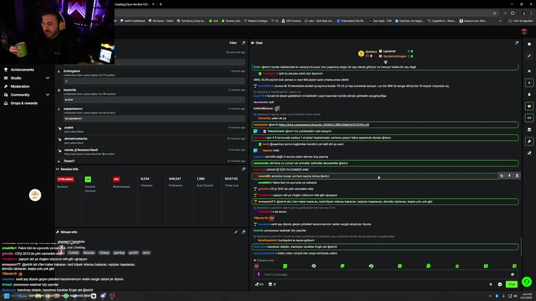Image resolution: width=536 pixels, height=301 pixels.
Task: Bookmark this page with star icon
Action: coord(495,13)
